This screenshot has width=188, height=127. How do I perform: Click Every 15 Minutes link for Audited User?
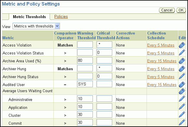[162, 85]
